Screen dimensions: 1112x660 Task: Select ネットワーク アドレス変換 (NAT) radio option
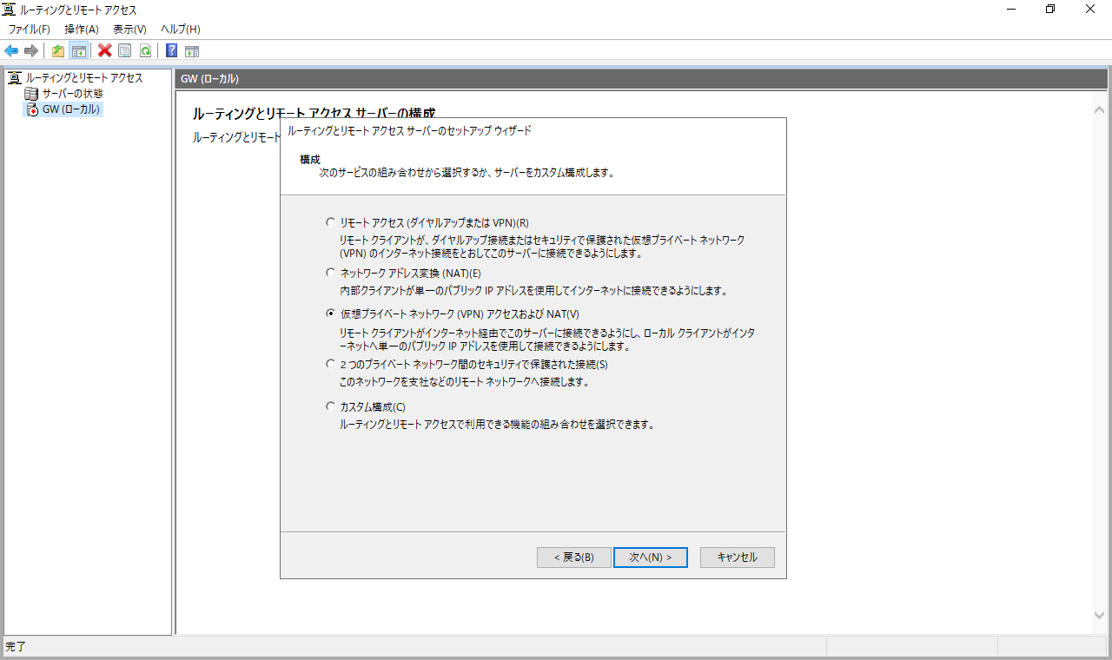point(330,273)
